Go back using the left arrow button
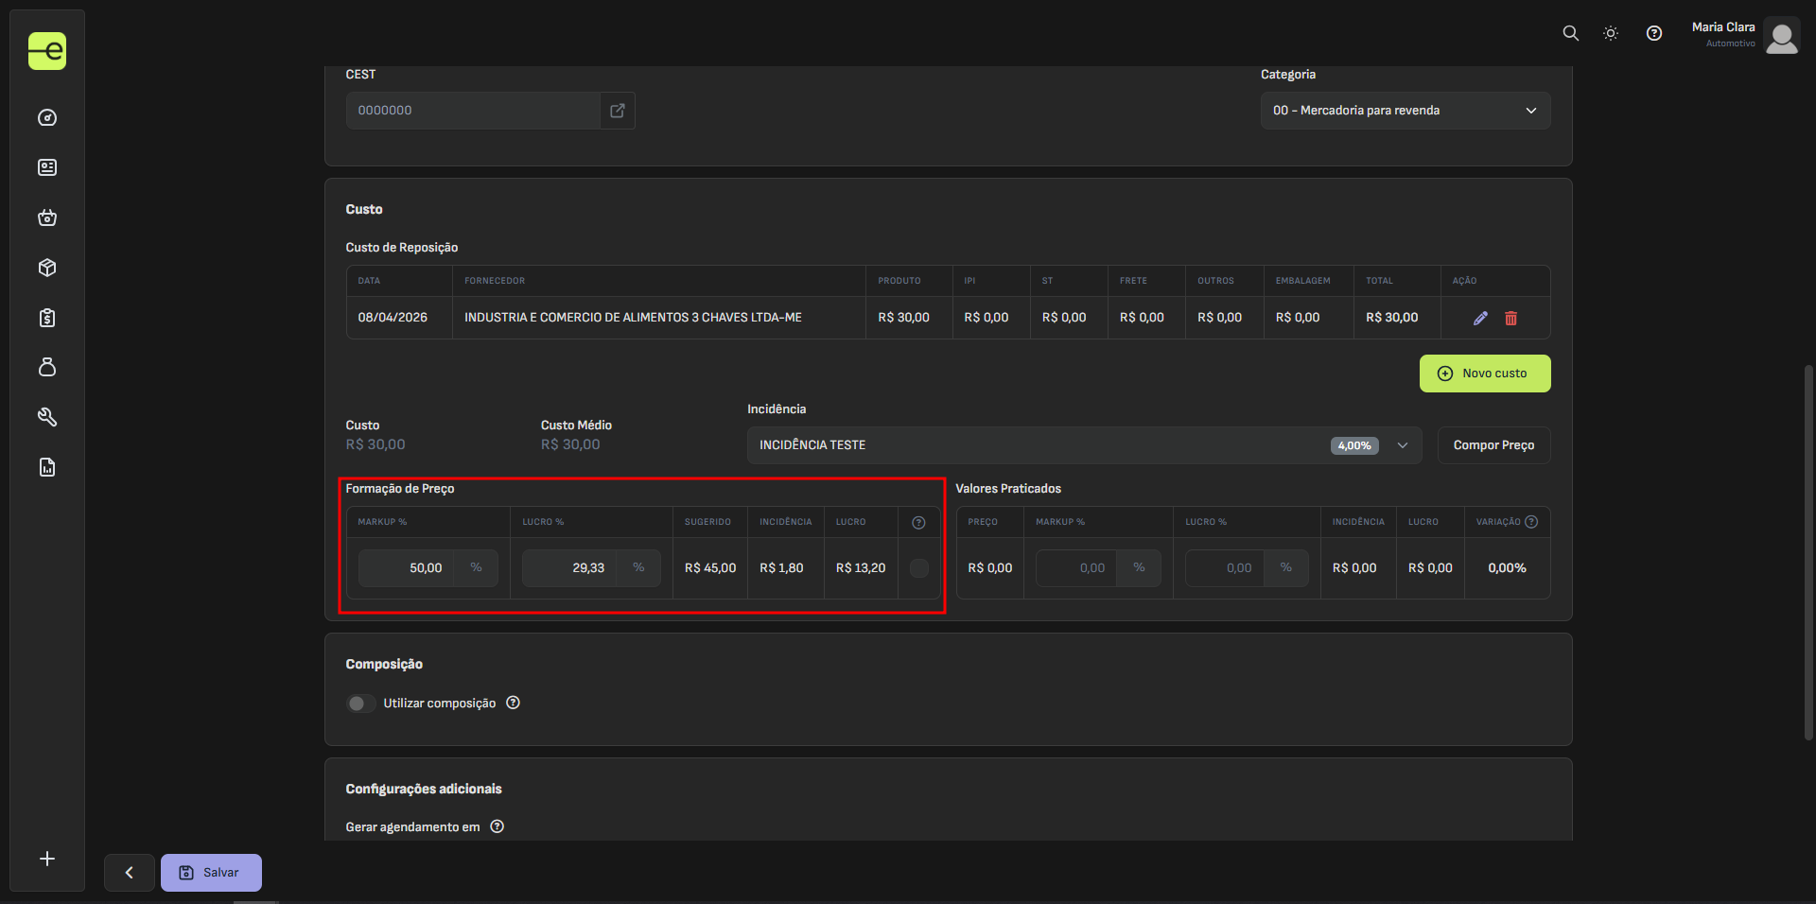This screenshot has width=1816, height=904. pos(130,873)
